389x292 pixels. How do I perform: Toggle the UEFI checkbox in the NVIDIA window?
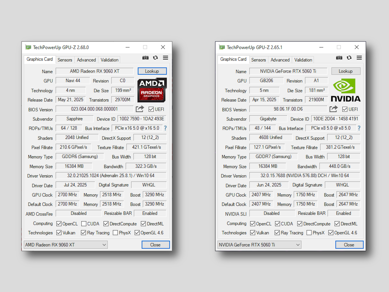[x=345, y=109]
